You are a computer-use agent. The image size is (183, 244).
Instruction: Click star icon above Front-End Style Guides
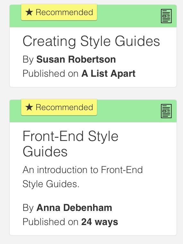coord(29,107)
